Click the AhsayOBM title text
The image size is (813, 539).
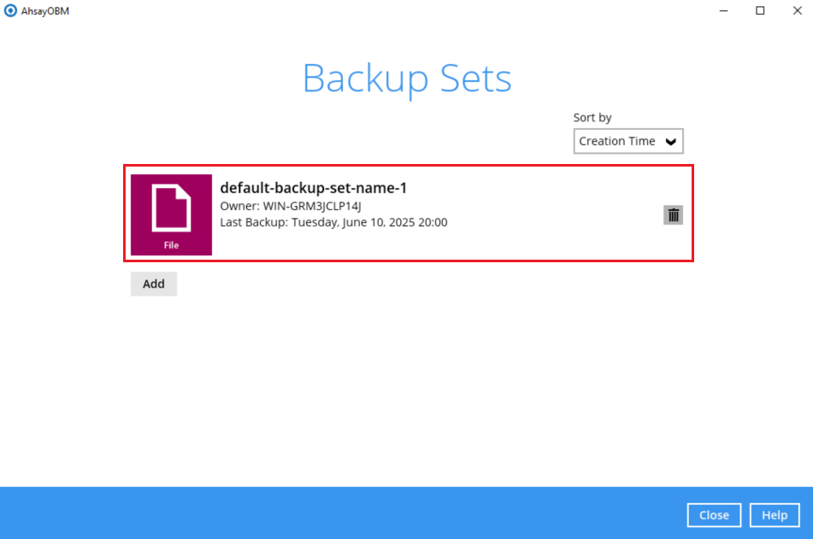[45, 11]
